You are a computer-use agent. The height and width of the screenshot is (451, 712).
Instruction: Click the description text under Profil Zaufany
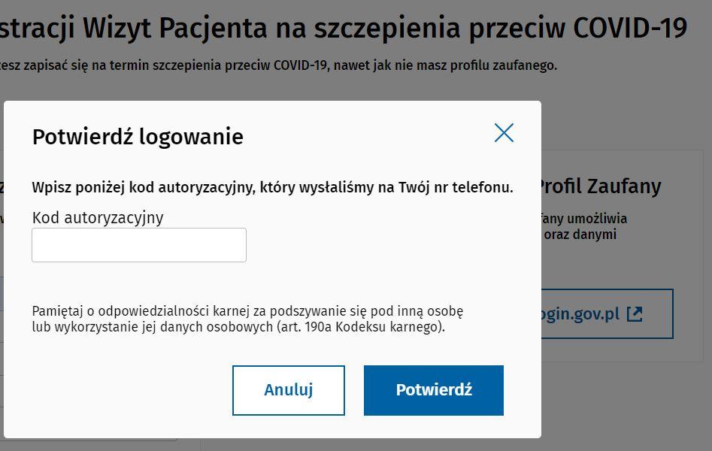pos(583,226)
